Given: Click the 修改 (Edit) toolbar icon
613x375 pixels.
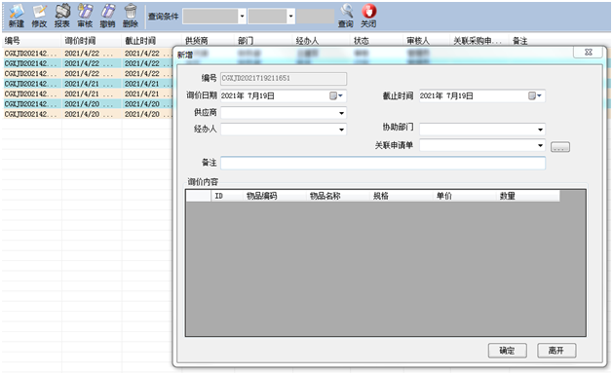Looking at the screenshot, I should (39, 16).
